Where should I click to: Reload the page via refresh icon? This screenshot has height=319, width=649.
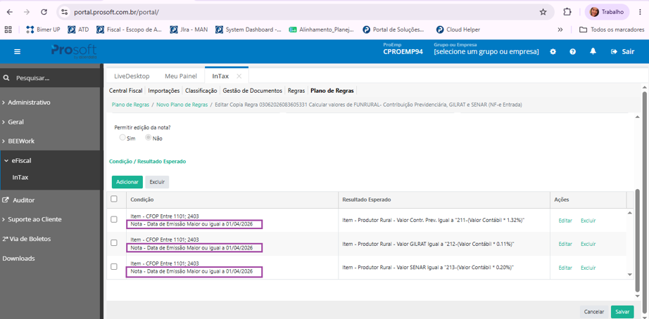click(x=44, y=12)
